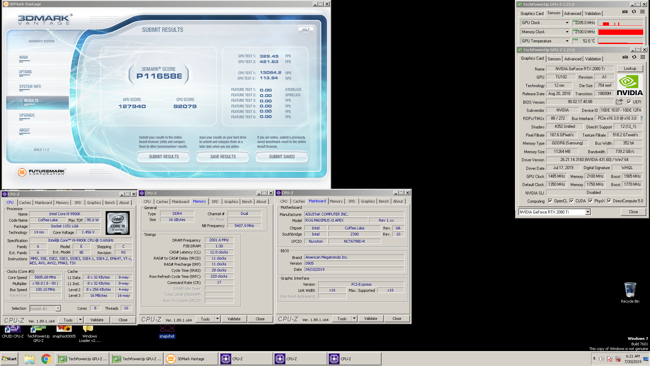Screen dimensions: 650x366
Task: Show hidden system tray icons arrow
Action: (594, 359)
